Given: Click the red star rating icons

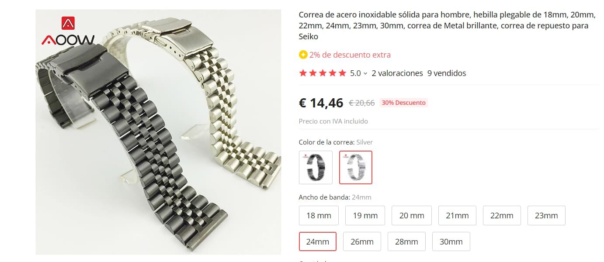Looking at the screenshot, I should [x=323, y=73].
